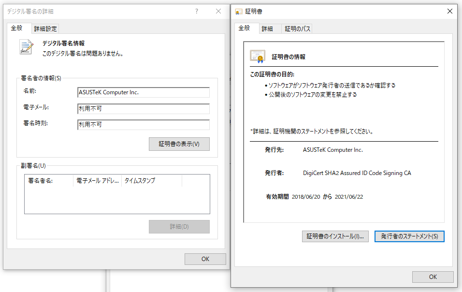Click the 署名者名: column header

pos(49,181)
